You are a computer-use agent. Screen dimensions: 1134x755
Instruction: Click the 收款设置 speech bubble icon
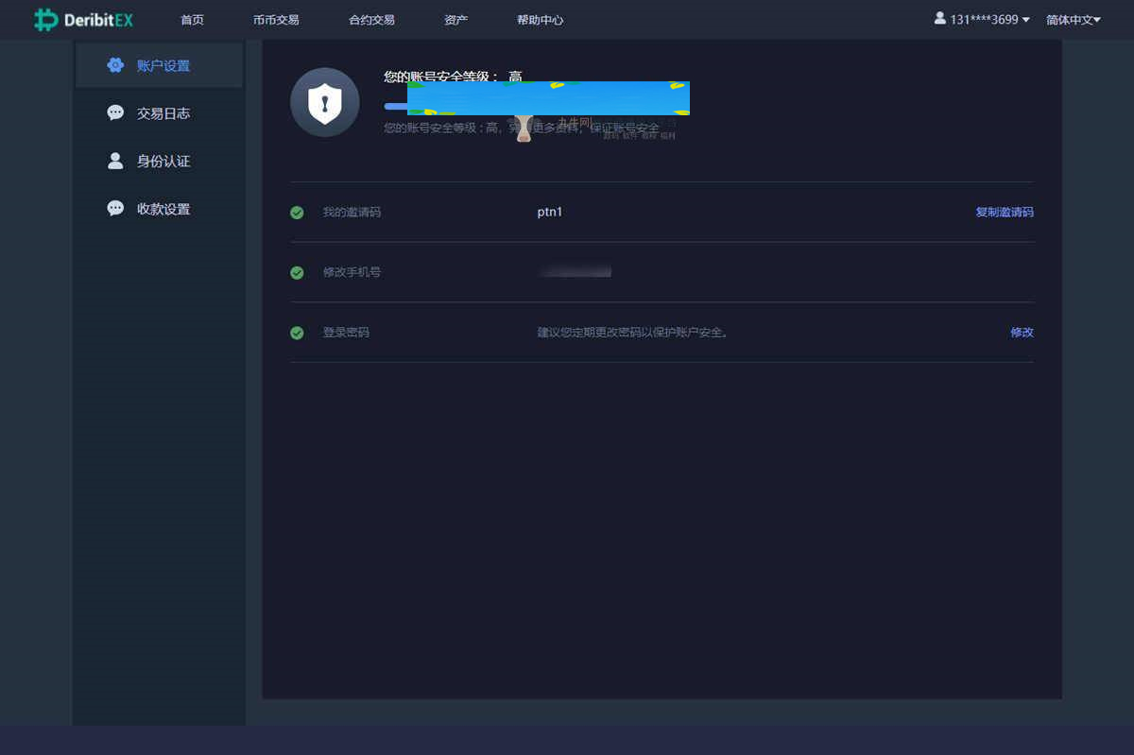point(114,208)
